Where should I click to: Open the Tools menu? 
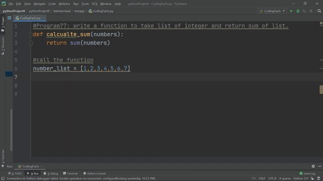point(85,4)
